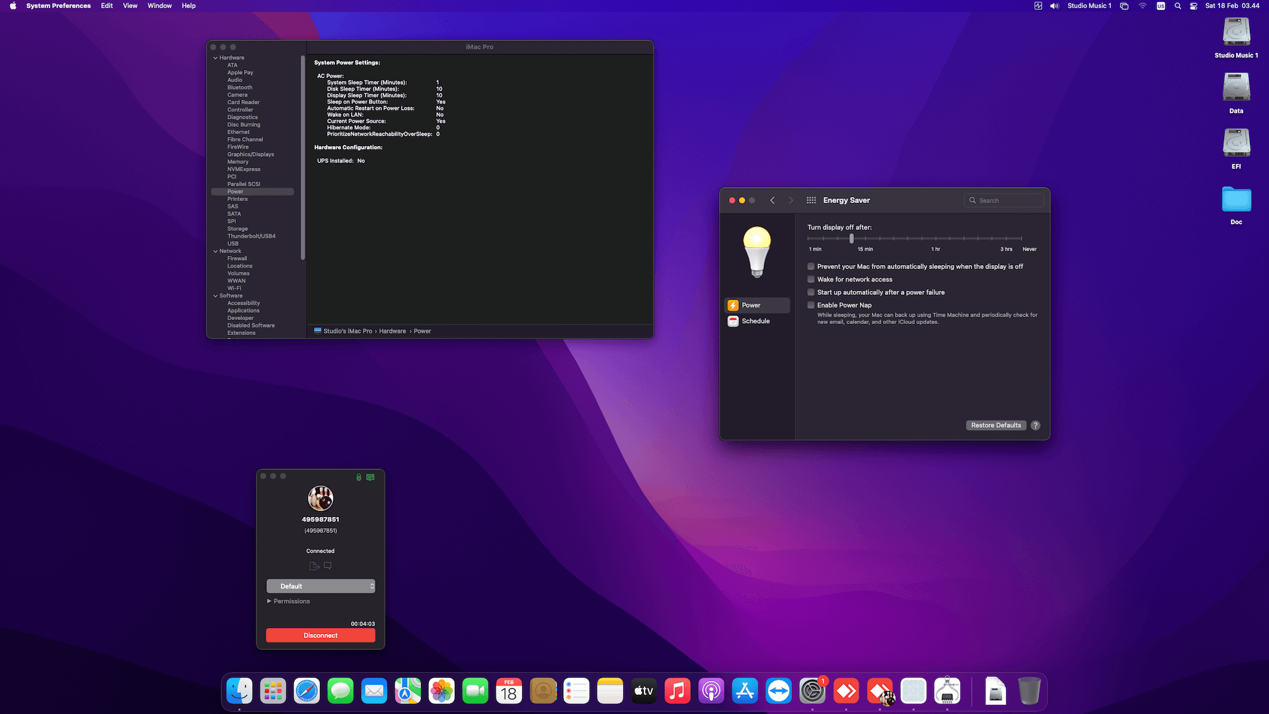The image size is (1269, 714).
Task: Select Firewall under Network
Action: pyautogui.click(x=237, y=259)
